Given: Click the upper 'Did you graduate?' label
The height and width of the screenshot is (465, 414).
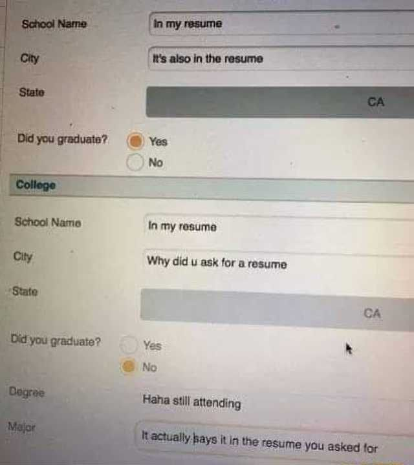Looking at the screenshot, I should click(x=62, y=139).
